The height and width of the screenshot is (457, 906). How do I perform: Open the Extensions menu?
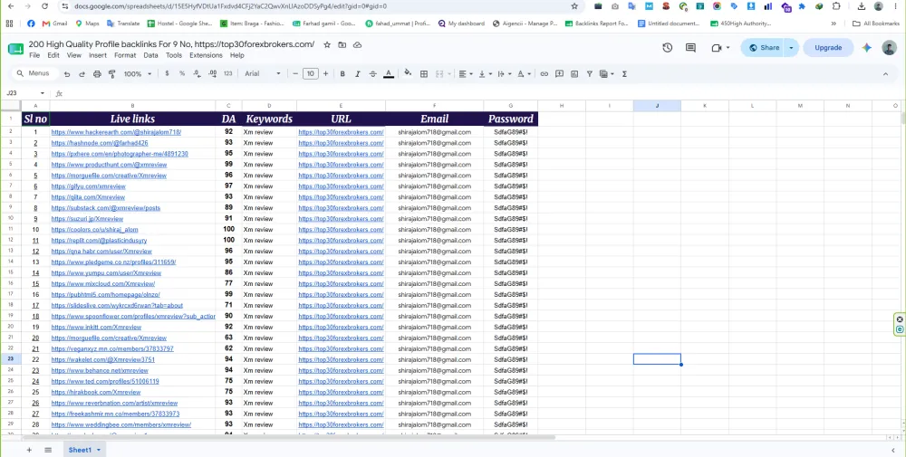pos(206,55)
